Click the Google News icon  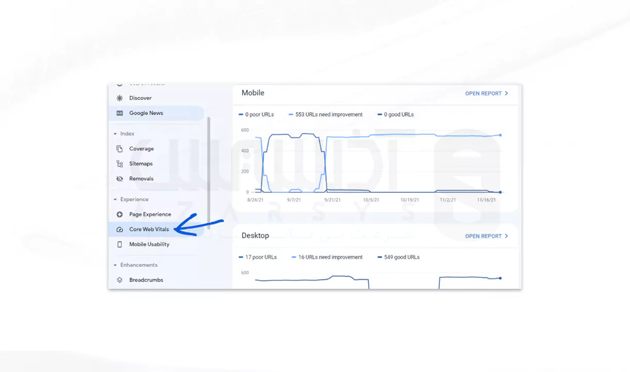point(120,113)
